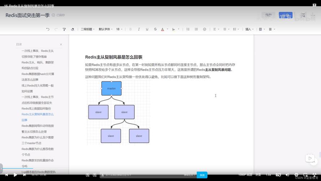Click the 保存 save button
The width and height of the screenshot is (321, 181).
268,15
